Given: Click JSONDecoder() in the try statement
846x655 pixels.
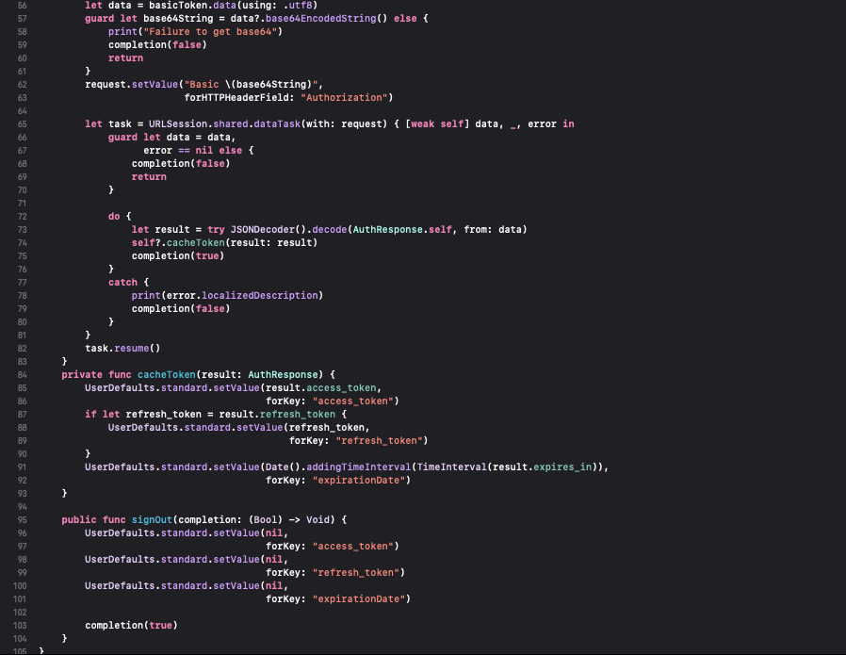Looking at the screenshot, I should pos(268,230).
